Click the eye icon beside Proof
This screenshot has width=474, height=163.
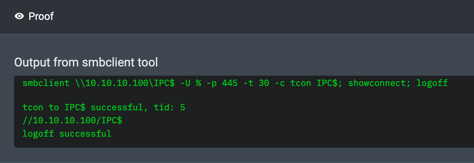(x=19, y=16)
